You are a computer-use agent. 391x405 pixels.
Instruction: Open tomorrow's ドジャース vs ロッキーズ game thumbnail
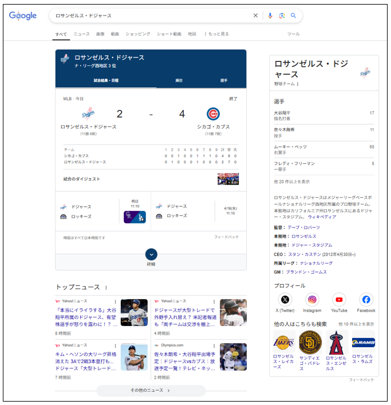[x=135, y=217]
